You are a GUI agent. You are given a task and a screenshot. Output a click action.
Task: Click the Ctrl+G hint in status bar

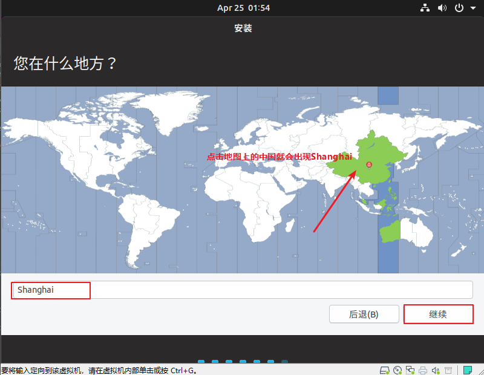[x=184, y=370]
